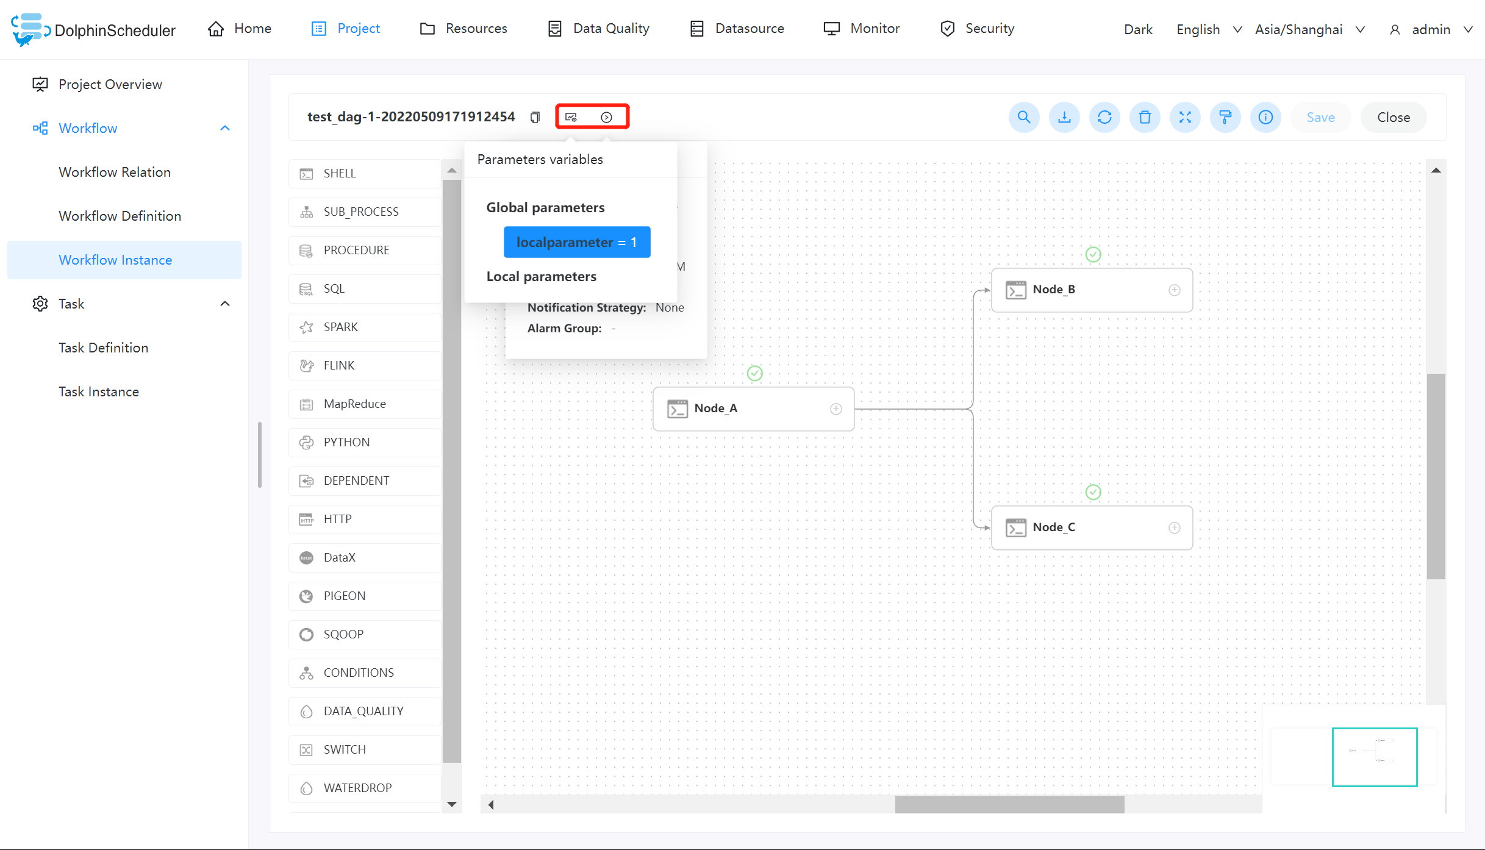This screenshot has height=850, width=1485.
Task: Click the localparameter = 1 tag
Action: tap(576, 242)
